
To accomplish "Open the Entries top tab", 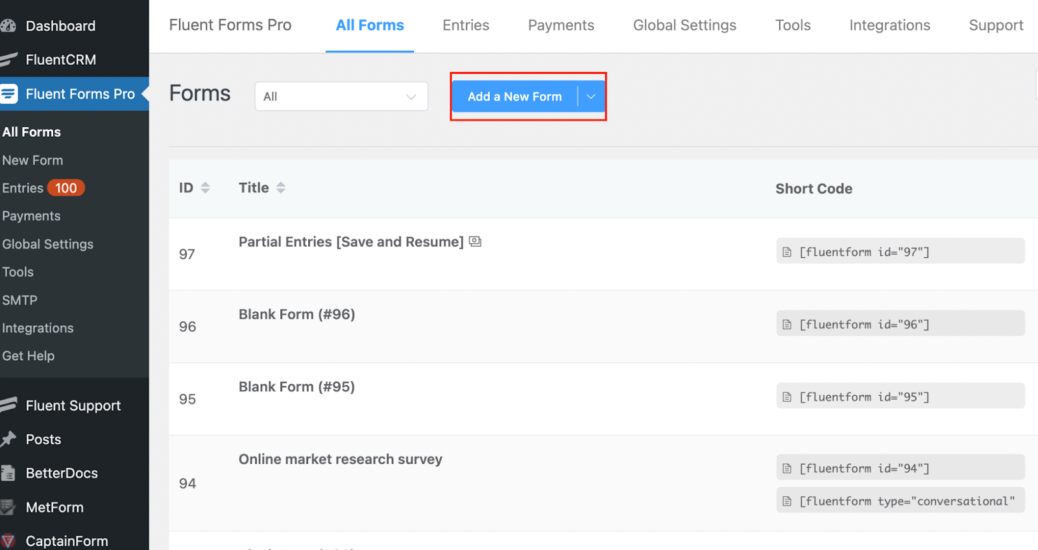I will [x=466, y=25].
